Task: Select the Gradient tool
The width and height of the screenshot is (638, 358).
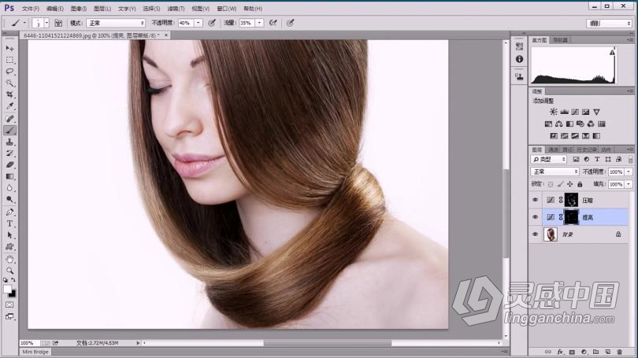Action: (x=9, y=176)
